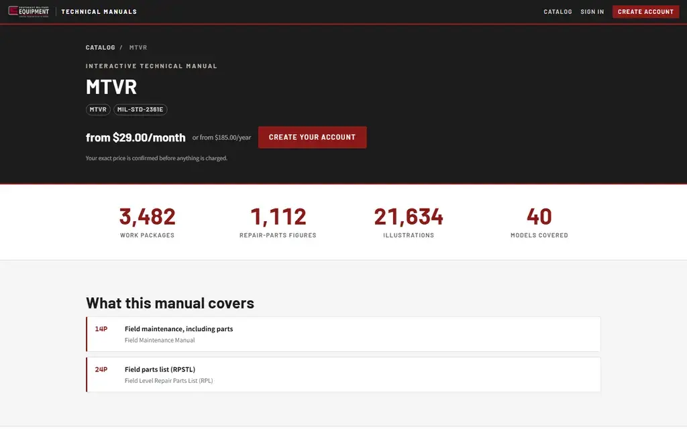Click the Create Account header button
The width and height of the screenshot is (687, 429).
point(645,12)
